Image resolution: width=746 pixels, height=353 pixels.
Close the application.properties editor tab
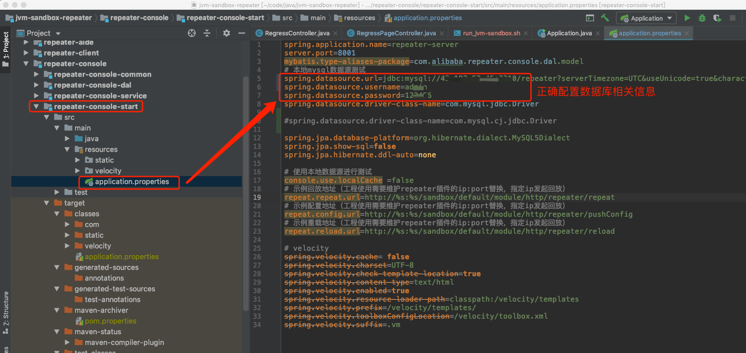[687, 34]
